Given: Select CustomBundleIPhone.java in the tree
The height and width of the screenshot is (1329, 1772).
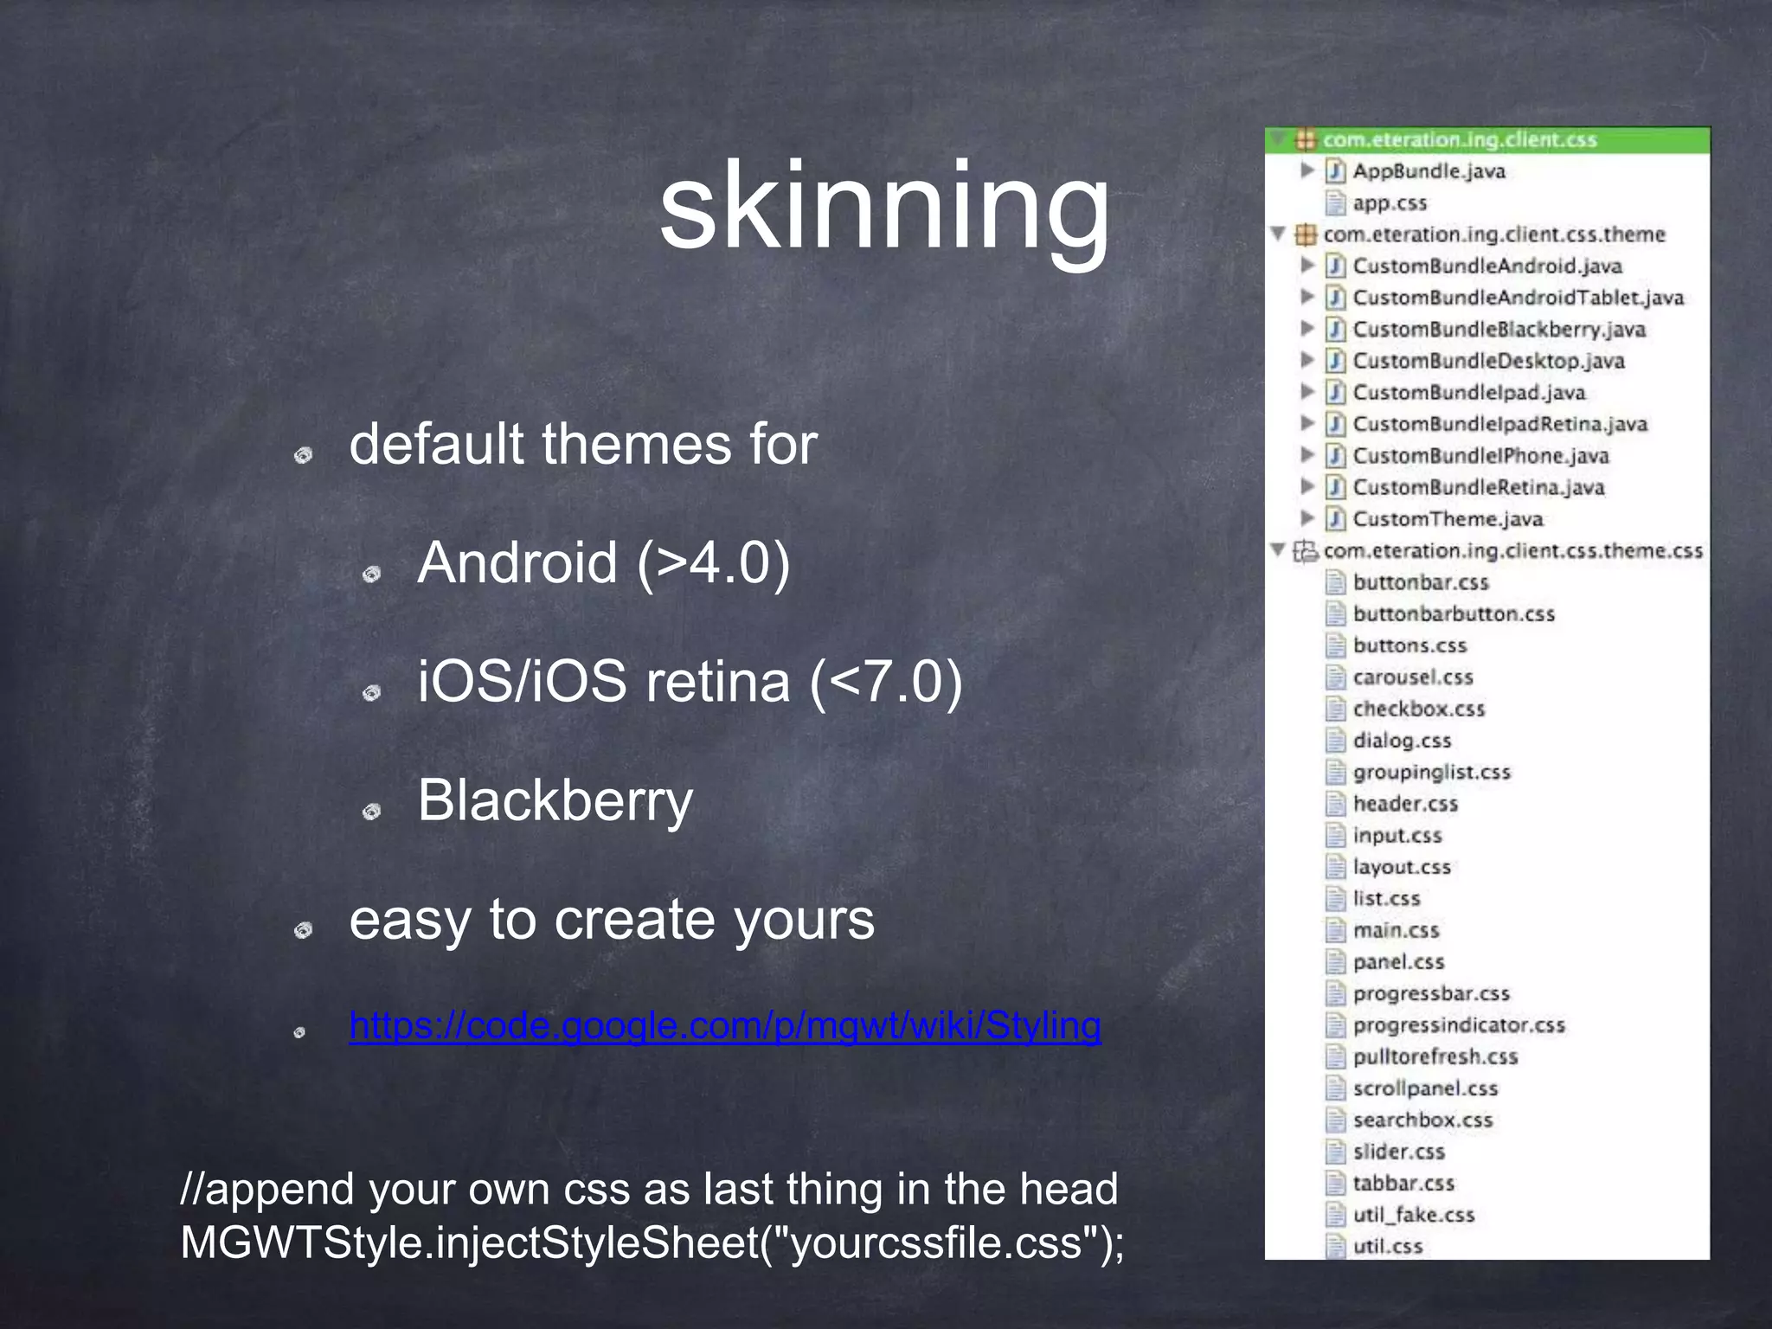Looking at the screenshot, I should [1481, 455].
